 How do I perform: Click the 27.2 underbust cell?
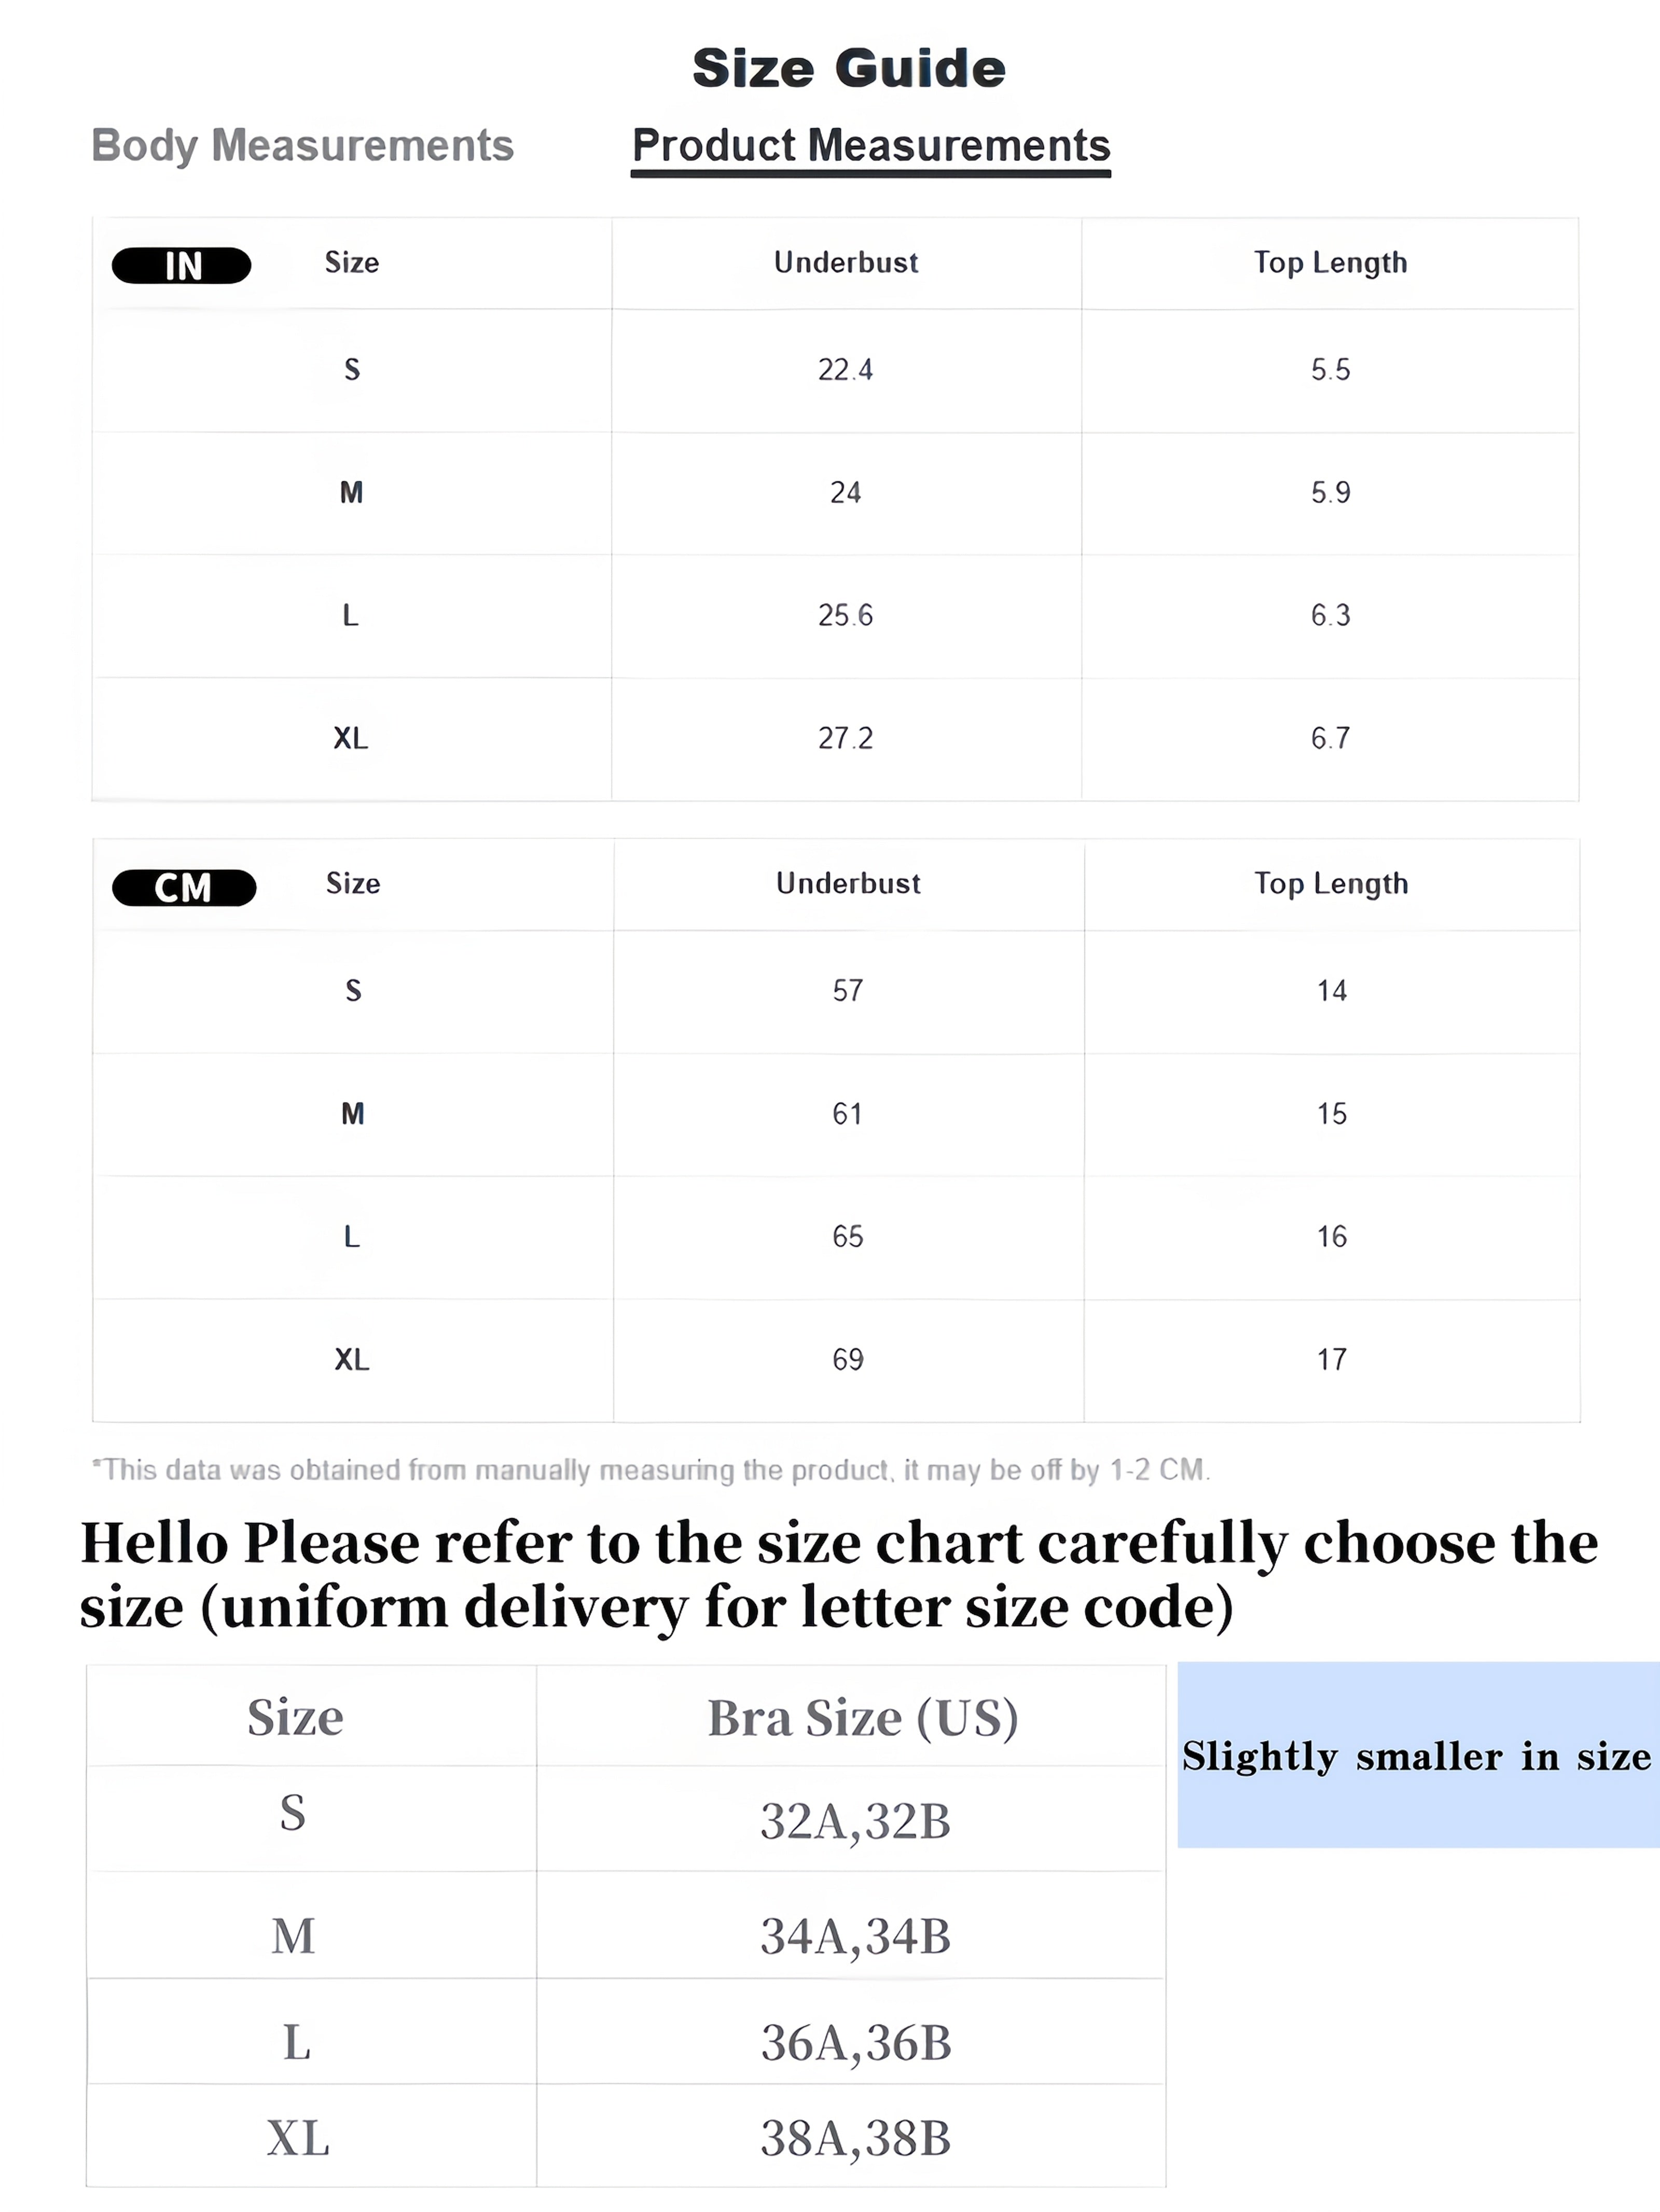click(846, 739)
